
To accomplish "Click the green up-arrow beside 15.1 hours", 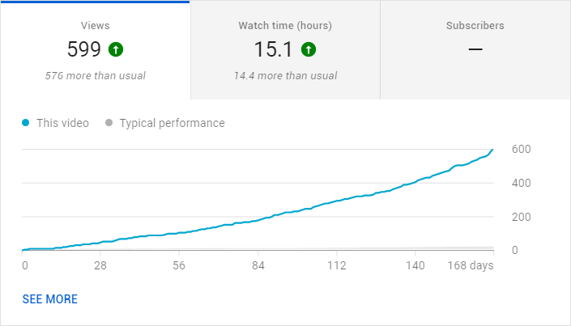I will (309, 49).
